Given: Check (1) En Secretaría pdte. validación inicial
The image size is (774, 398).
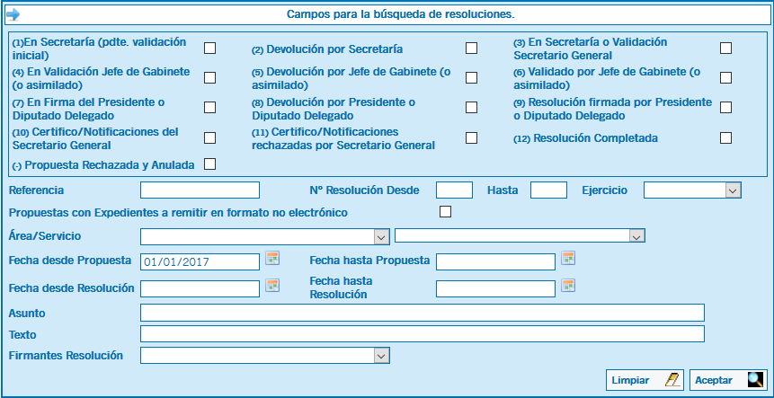Looking at the screenshot, I should (209, 48).
